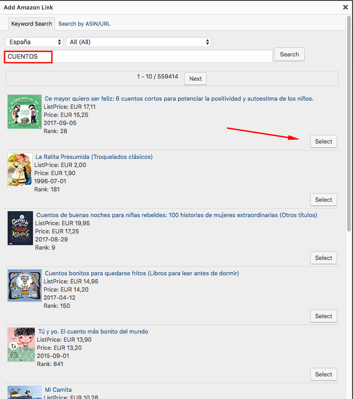This screenshot has height=399, width=353.
Task: Click ListPrice: EUR 13,90 text
Action: point(64,340)
